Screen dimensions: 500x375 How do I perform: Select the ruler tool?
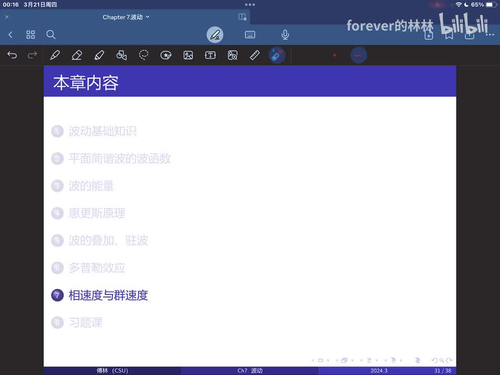tap(255, 55)
